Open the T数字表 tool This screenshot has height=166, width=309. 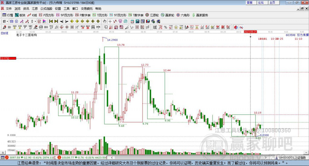[136, 15]
